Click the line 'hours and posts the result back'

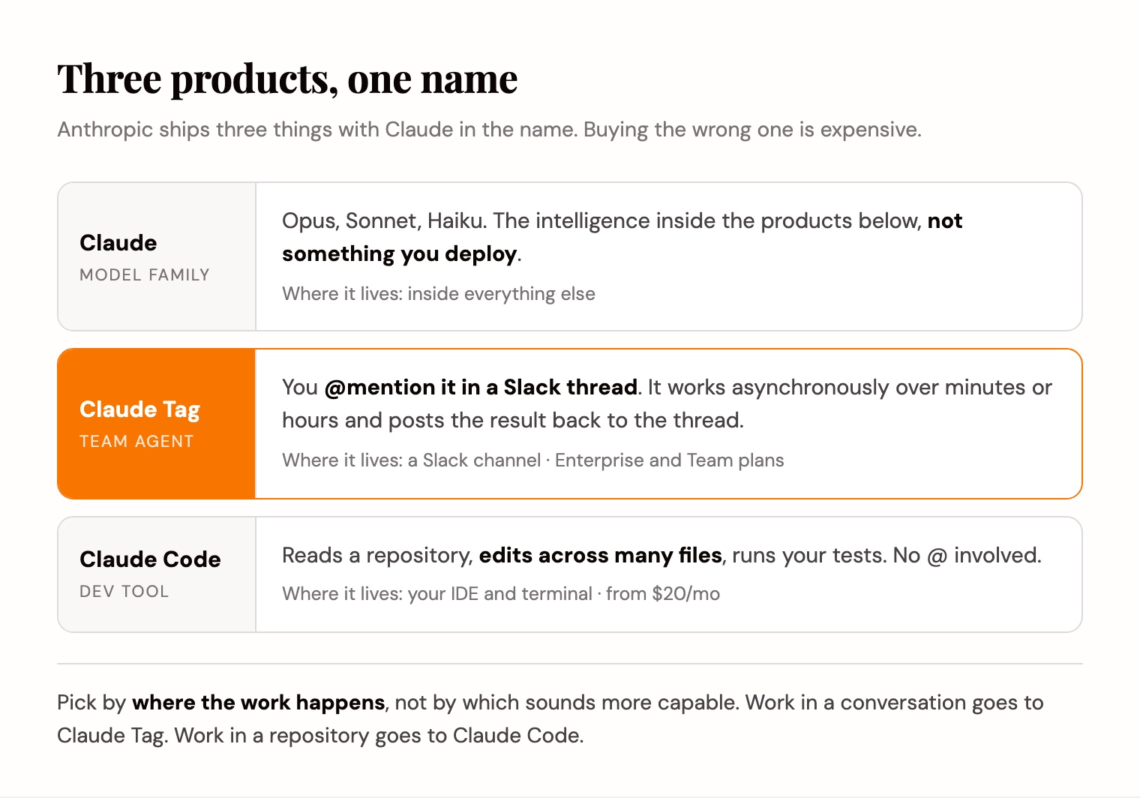[x=513, y=420]
